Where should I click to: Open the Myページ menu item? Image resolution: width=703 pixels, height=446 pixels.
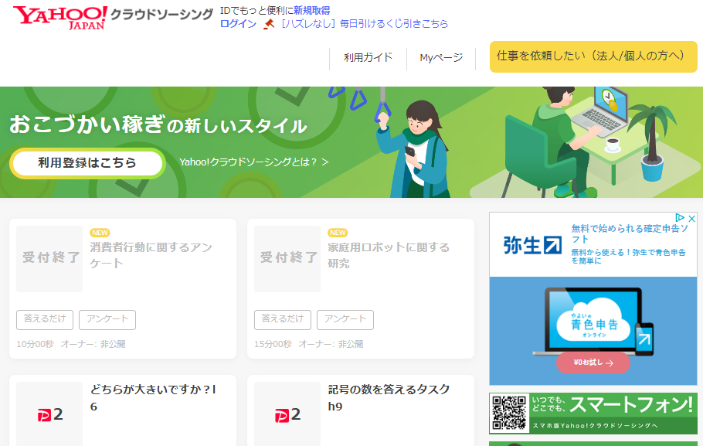(441, 57)
